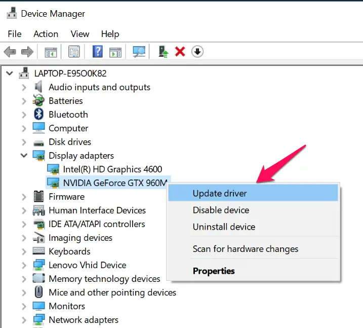Expand Audio inputs and outputs
Screen dimensions: 363x328
pos(24,87)
